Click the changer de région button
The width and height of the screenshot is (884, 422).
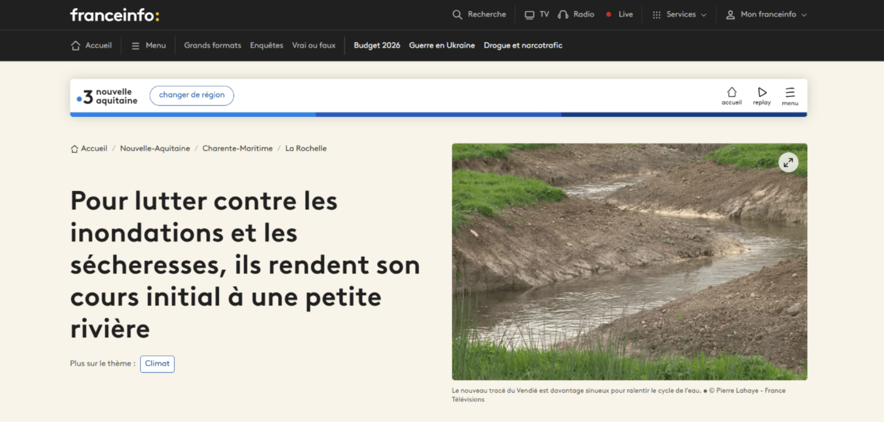click(x=192, y=95)
